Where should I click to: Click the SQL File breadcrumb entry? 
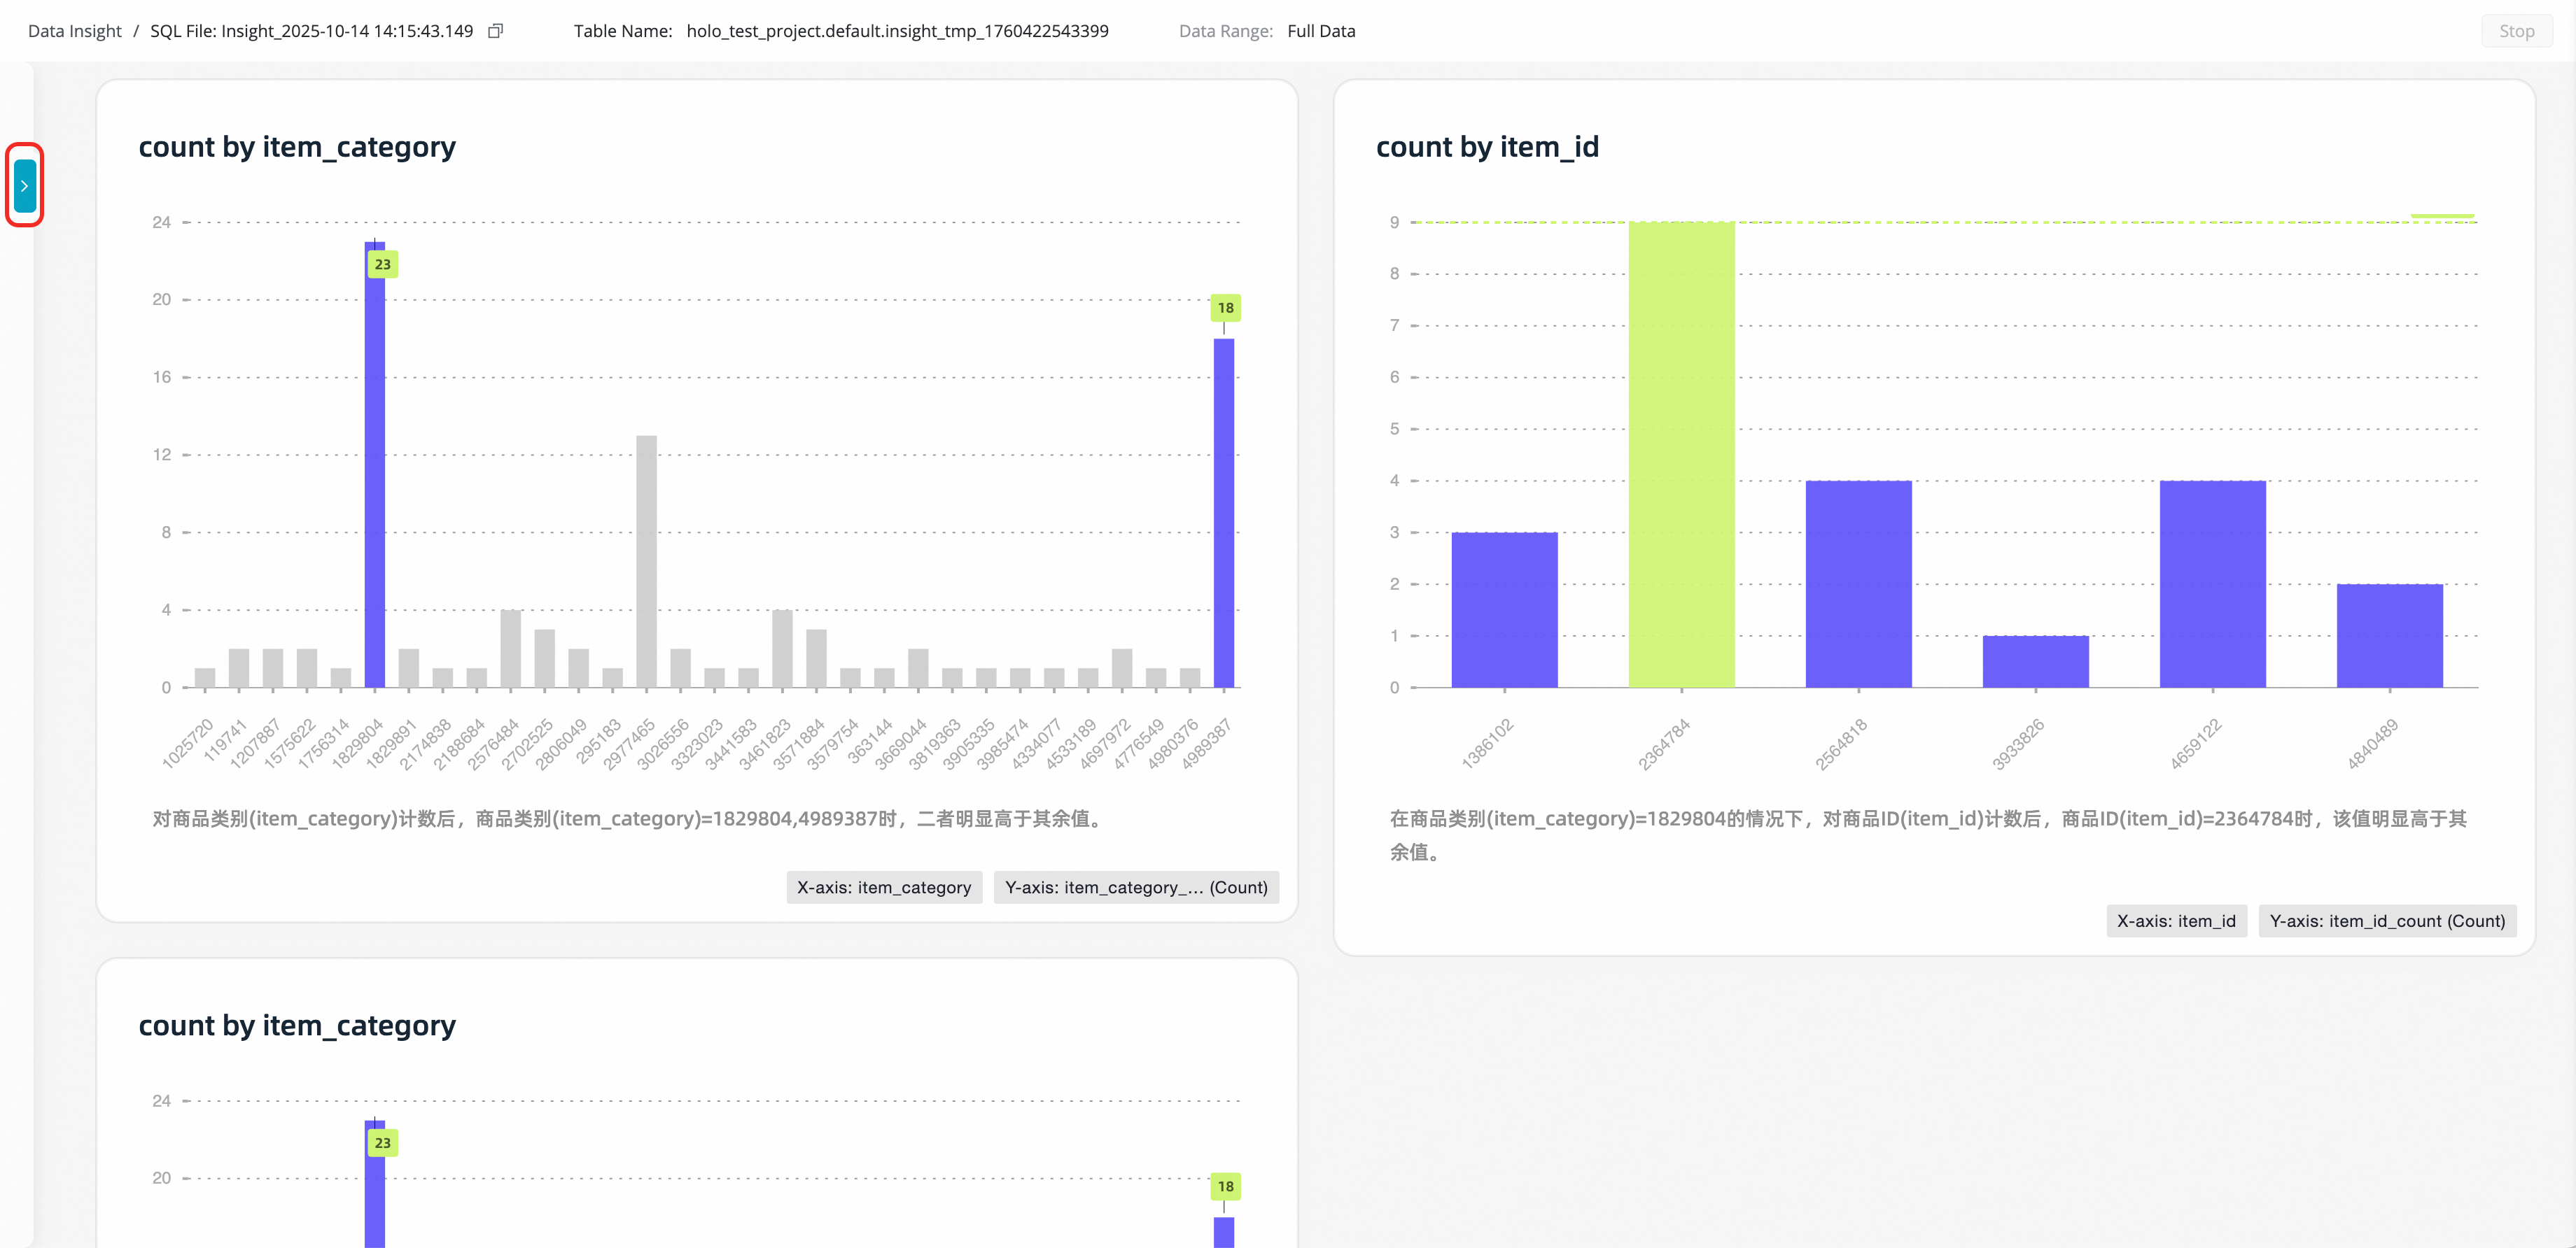pyautogui.click(x=311, y=31)
